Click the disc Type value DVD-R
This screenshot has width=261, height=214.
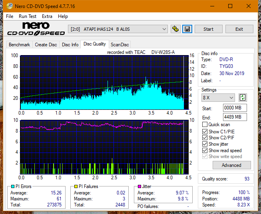[226, 59]
